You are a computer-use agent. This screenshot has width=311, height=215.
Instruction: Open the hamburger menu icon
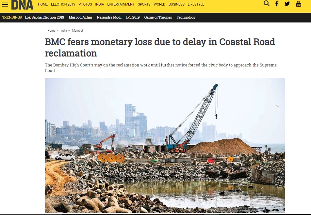[5, 4]
